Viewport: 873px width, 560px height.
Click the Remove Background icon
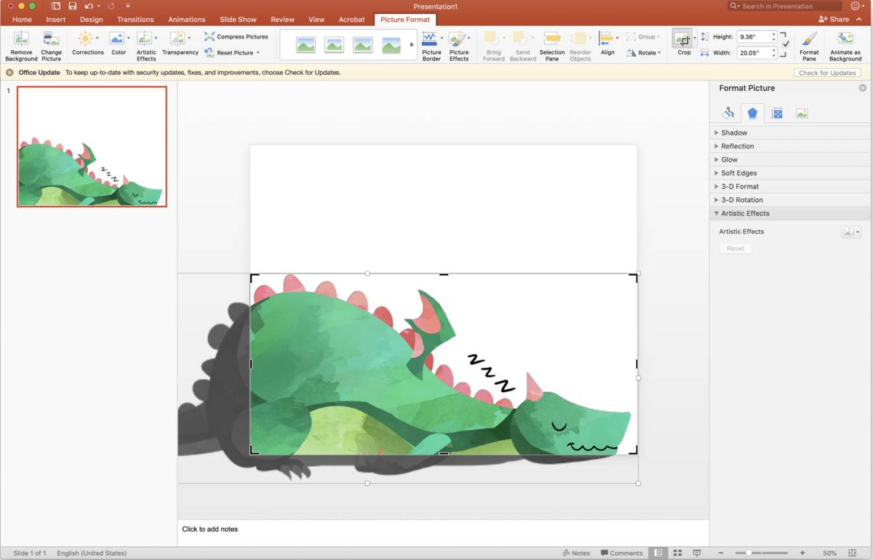point(21,46)
